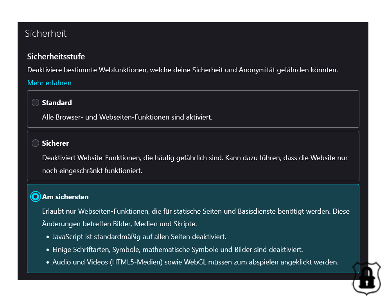Click the 'noch eingeschränkt funktioniert' text line

(92, 171)
